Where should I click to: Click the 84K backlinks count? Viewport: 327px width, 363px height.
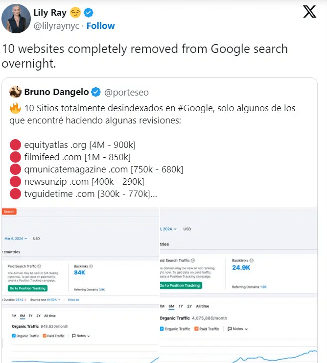point(80,272)
